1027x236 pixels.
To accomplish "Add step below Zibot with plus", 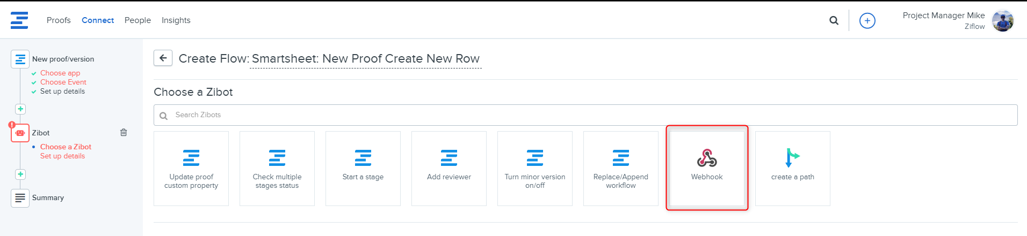I will point(20,174).
